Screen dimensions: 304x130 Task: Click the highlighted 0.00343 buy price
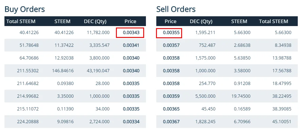[x=130, y=33]
